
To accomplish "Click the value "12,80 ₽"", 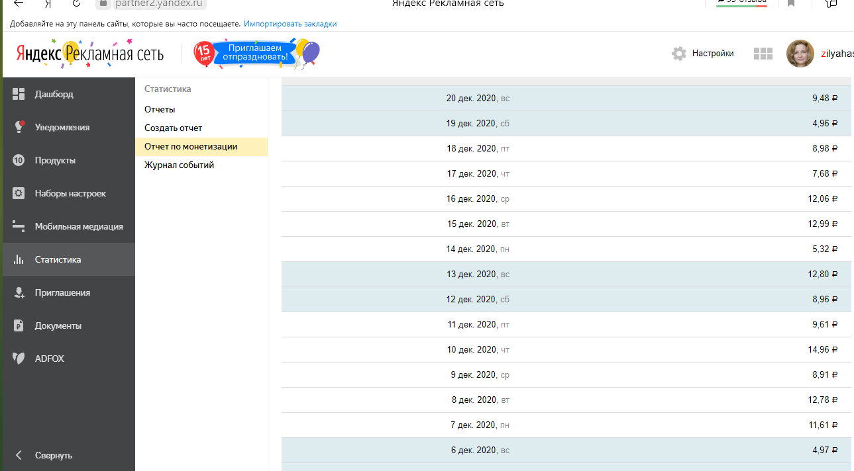I will point(823,275).
